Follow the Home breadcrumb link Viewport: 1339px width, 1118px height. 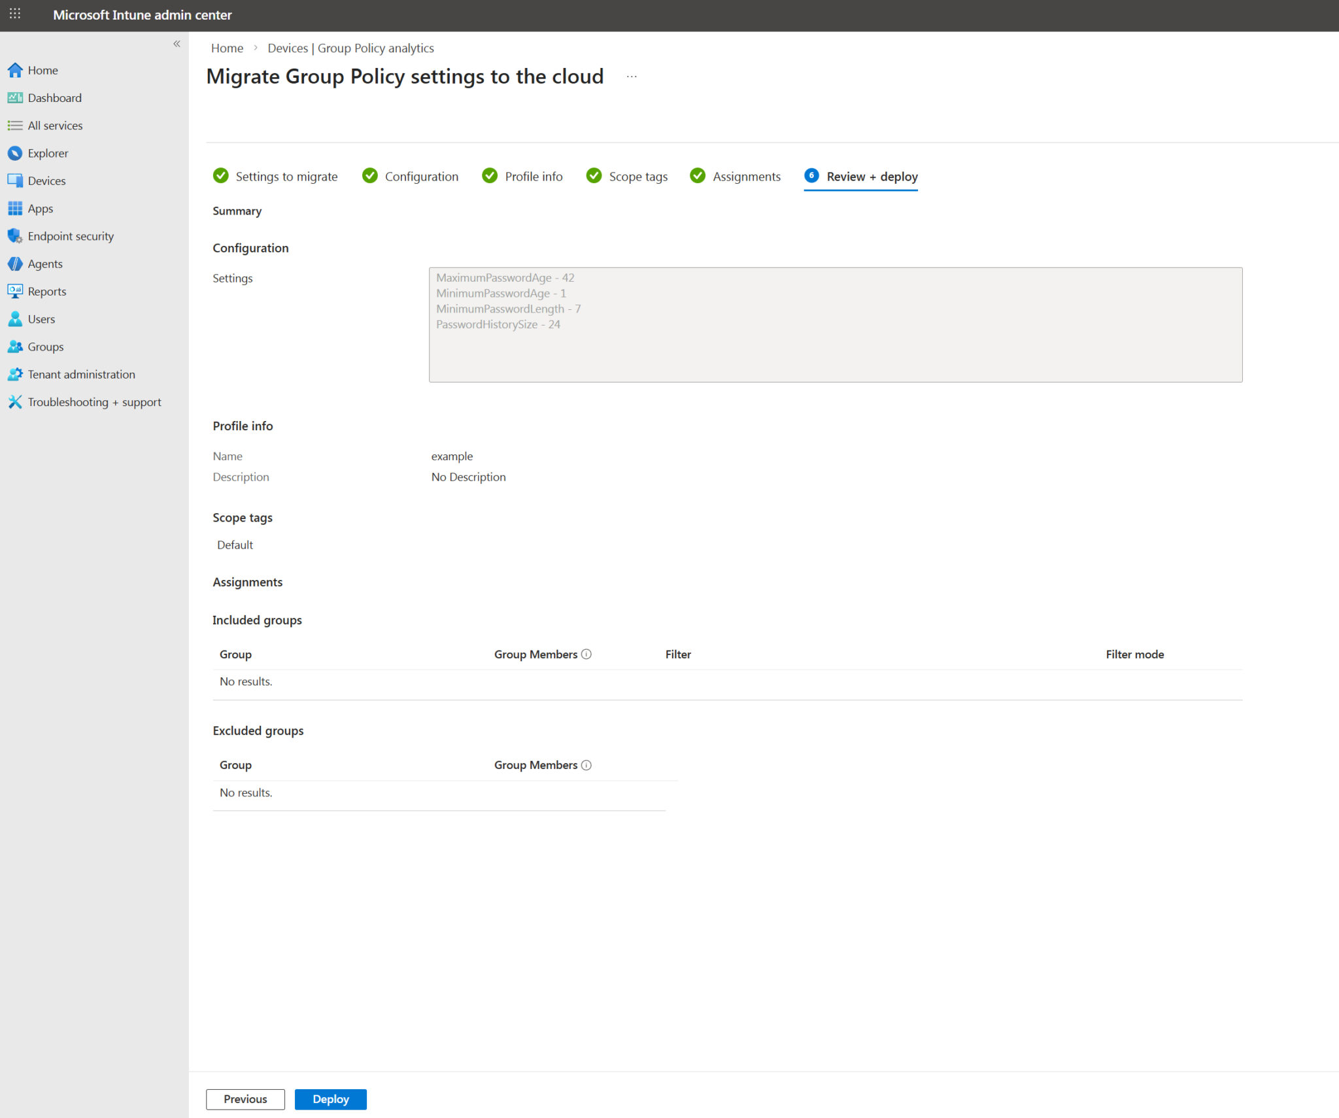(x=227, y=48)
